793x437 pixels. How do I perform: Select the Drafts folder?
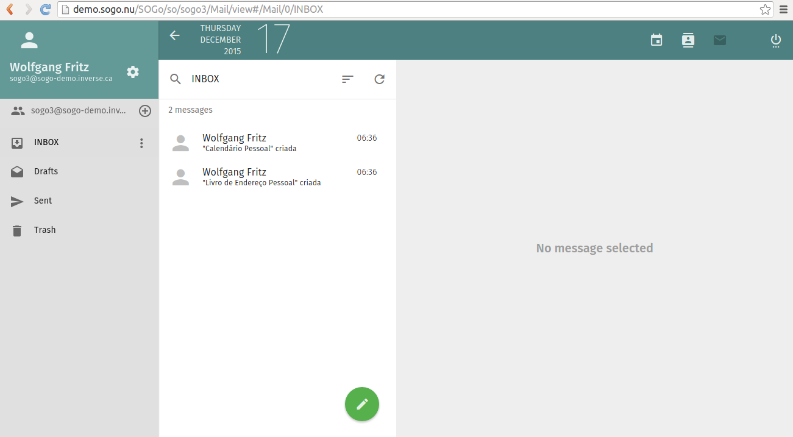point(46,172)
